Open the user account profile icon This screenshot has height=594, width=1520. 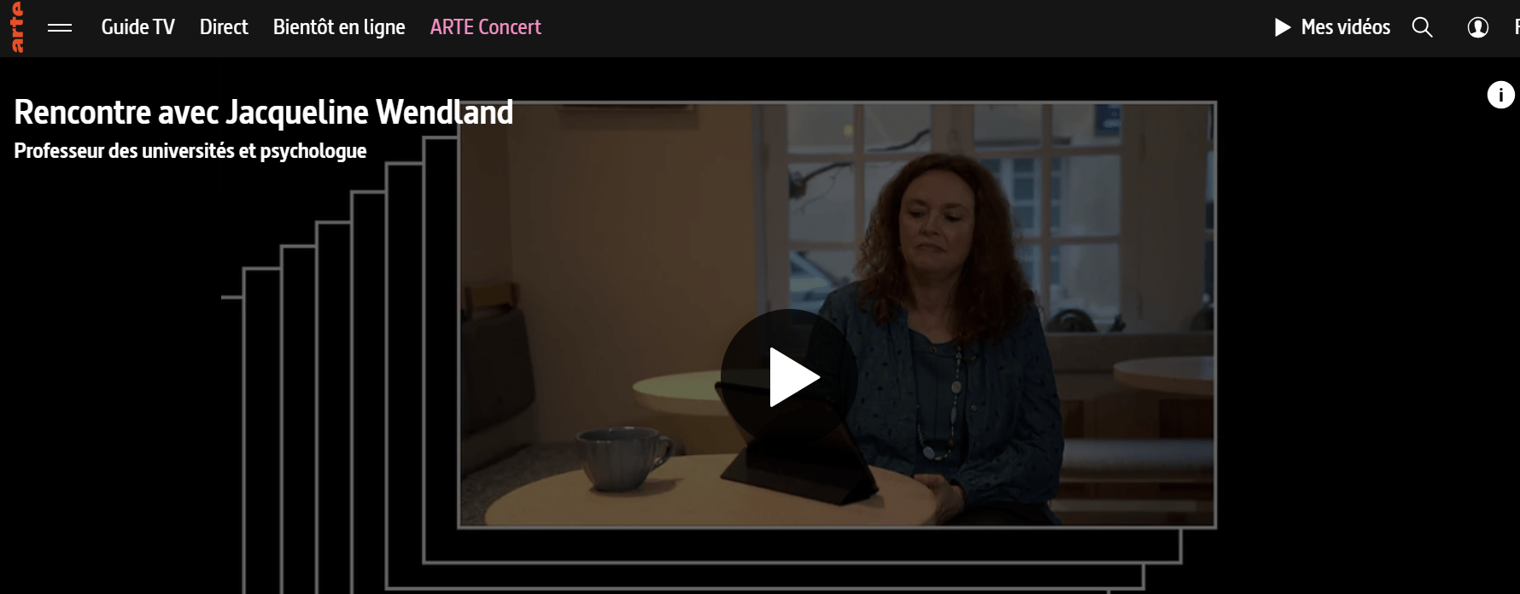click(x=1478, y=27)
